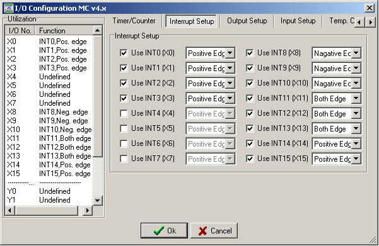Image resolution: width=379 pixels, height=246 pixels.
Task: Select the X15 INT15,Pos. edge row
Action: click(49, 174)
